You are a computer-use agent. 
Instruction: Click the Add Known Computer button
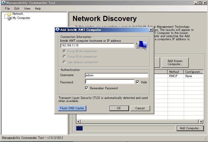175,63
